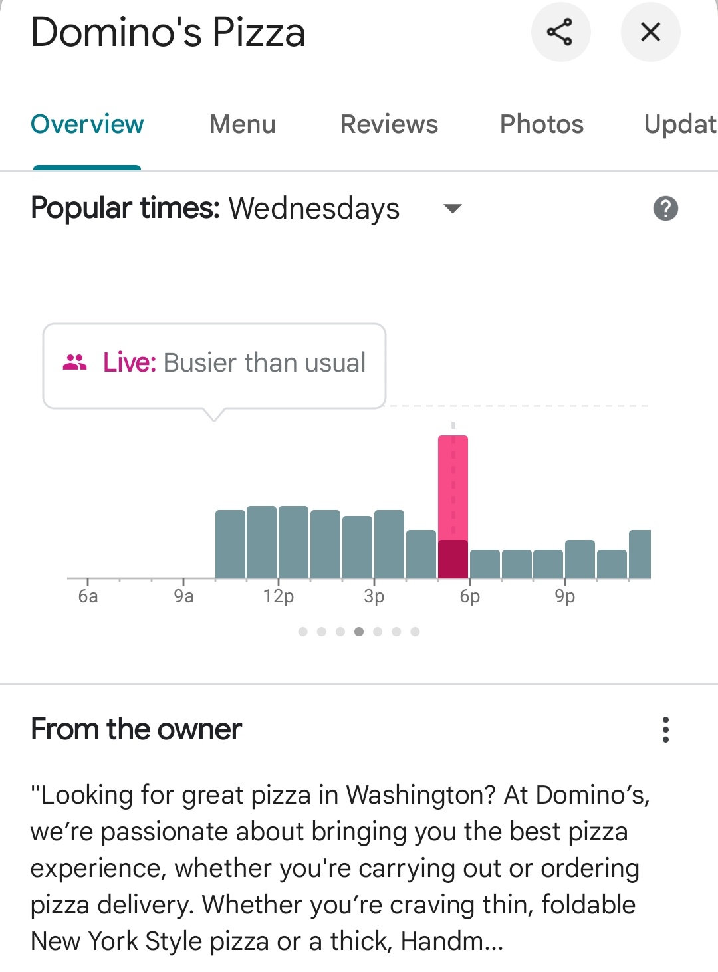Switch to the Menu tab
Image resolution: width=718 pixels, height=972 pixels.
(242, 124)
